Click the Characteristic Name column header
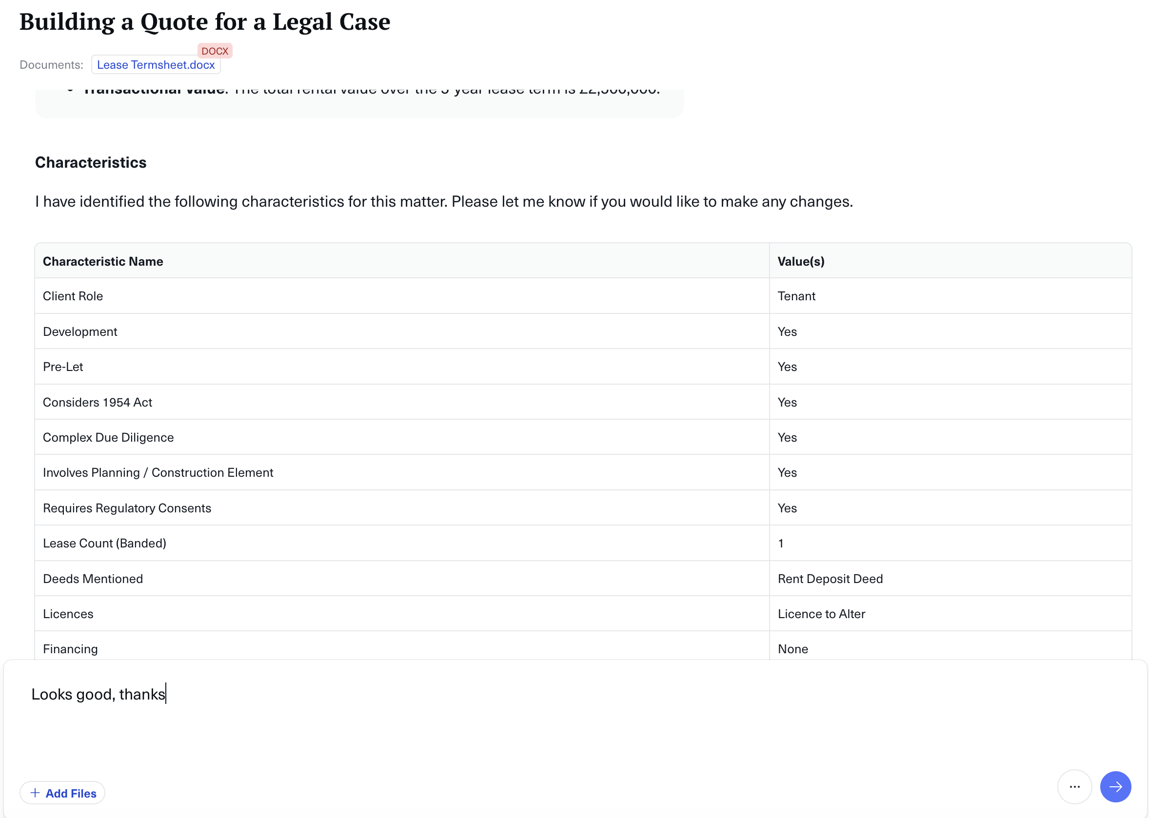This screenshot has height=818, width=1149. (103, 261)
